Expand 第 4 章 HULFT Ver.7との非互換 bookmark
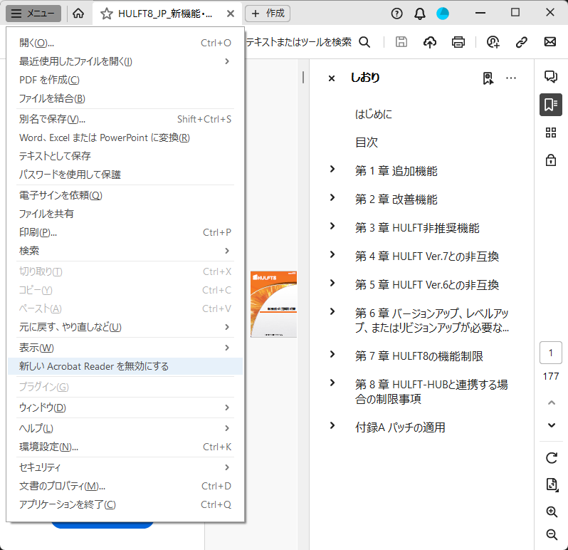The image size is (568, 550). (332, 254)
